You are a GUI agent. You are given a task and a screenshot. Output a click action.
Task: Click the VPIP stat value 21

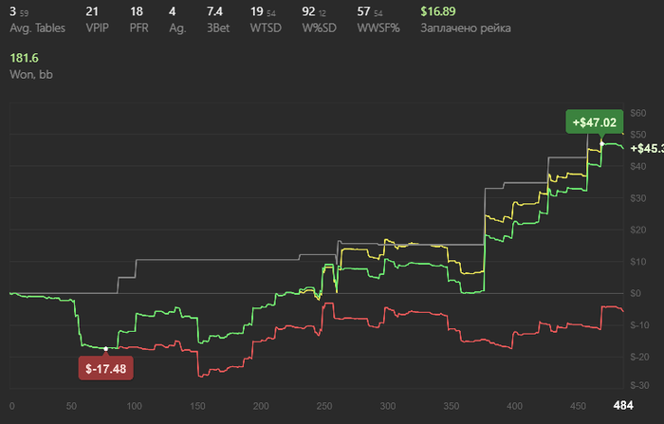[x=92, y=11]
